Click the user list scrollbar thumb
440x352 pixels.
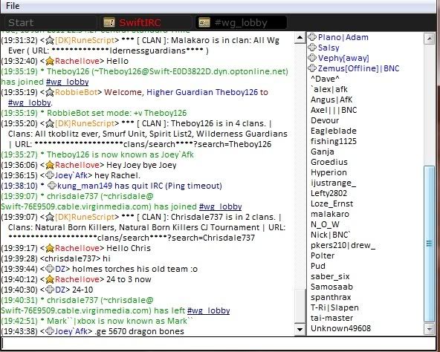tap(430, 244)
